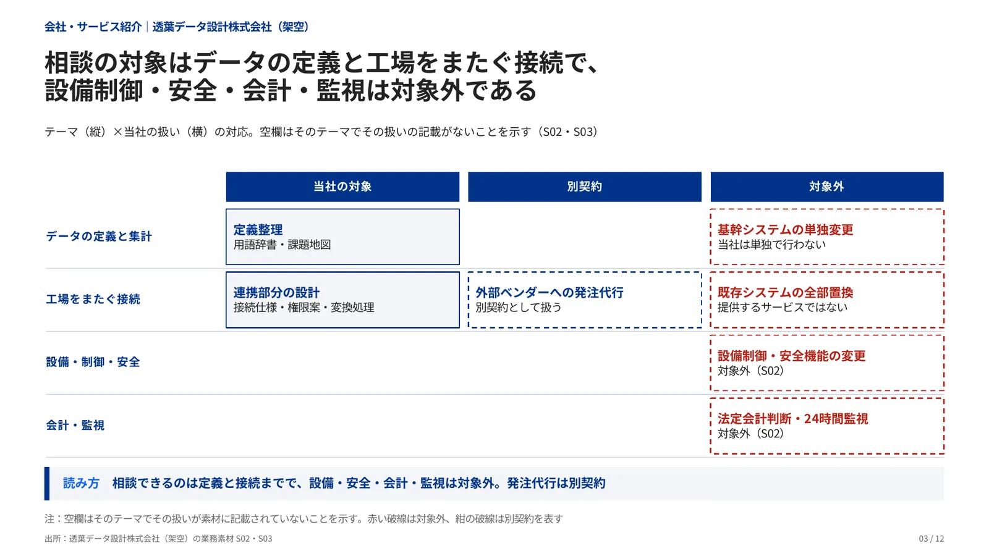989x556 pixels.
Task: Click the footnote starting 注：空欄は
Action: pyautogui.click(x=303, y=519)
